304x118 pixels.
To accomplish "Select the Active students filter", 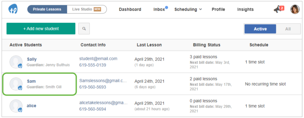I will 260,29.
